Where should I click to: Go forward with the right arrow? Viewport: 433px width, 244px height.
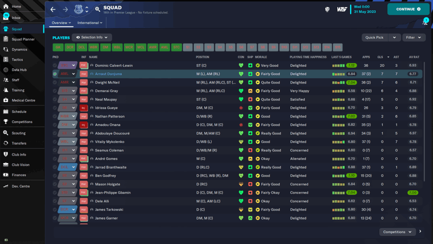65,9
